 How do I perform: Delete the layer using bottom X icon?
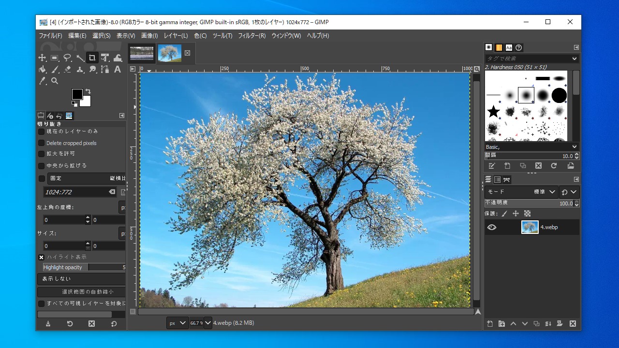[x=573, y=324]
